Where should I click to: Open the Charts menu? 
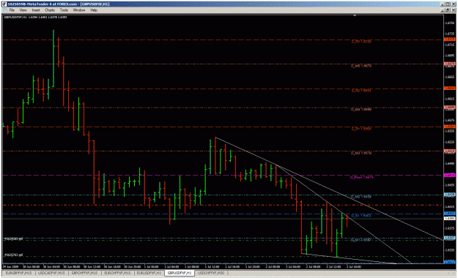50,10
